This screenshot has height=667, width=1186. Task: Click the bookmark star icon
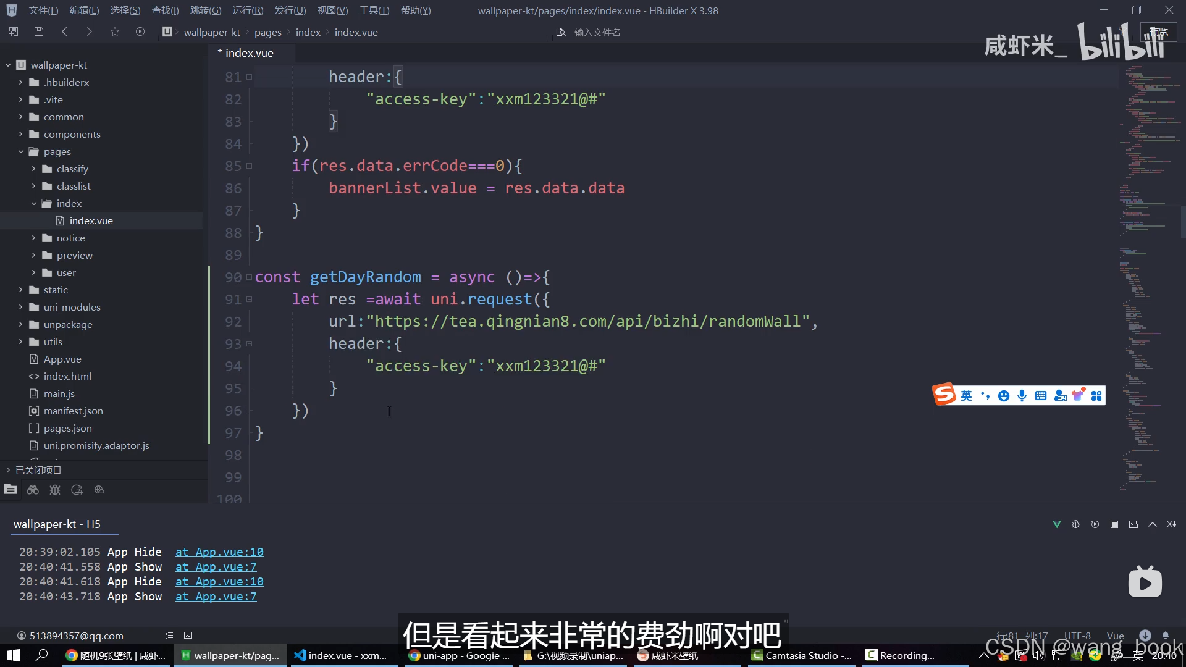(115, 31)
